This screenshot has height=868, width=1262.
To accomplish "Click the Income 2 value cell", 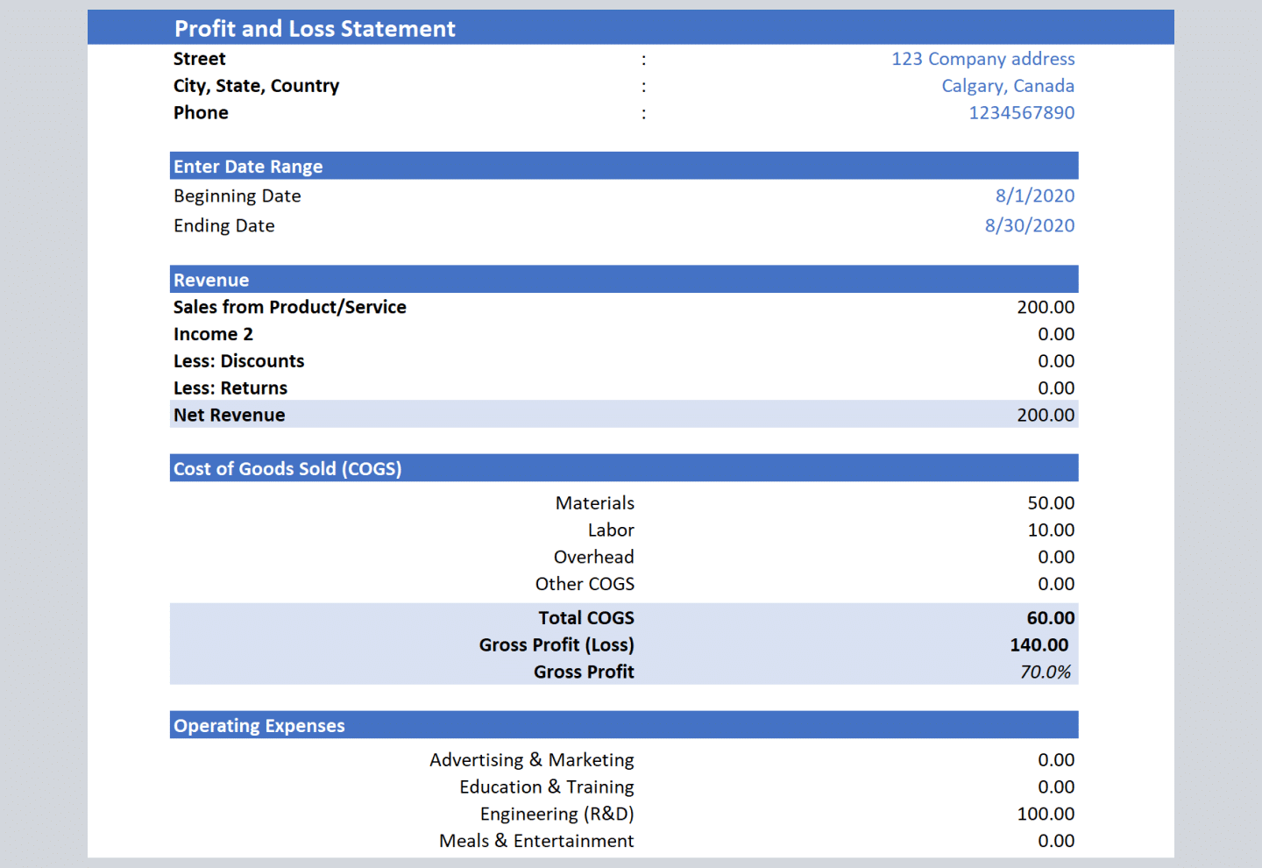I will (x=1055, y=334).
